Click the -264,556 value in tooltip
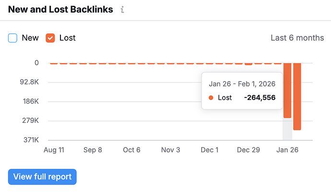Screen dimensions: 331x192 click(x=260, y=98)
